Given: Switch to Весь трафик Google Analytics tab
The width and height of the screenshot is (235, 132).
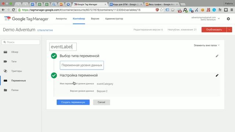Looking at the screenshot, I should [x=162, y=4].
